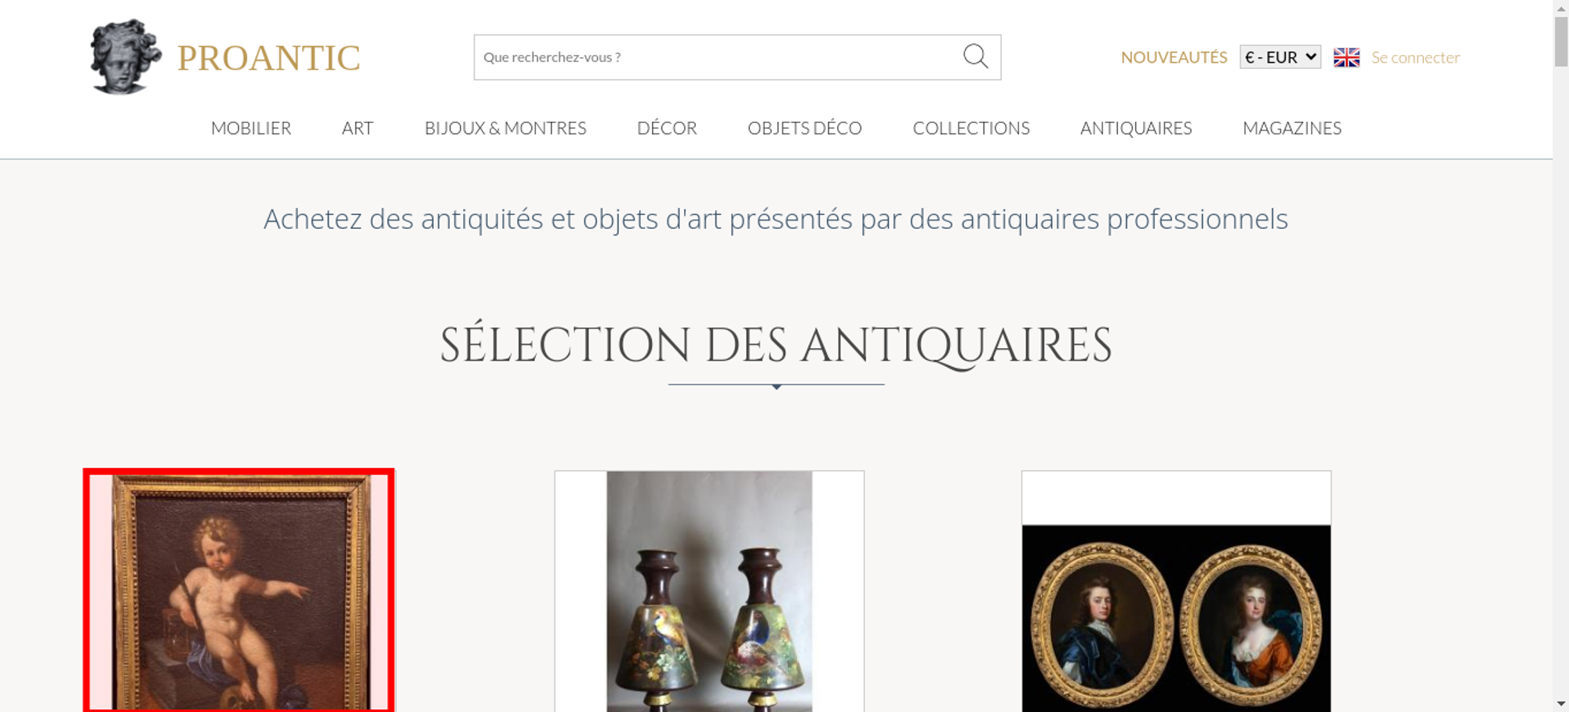Open the bird-painted vases thumbnail
Screen dimensions: 1569x712
click(709, 591)
